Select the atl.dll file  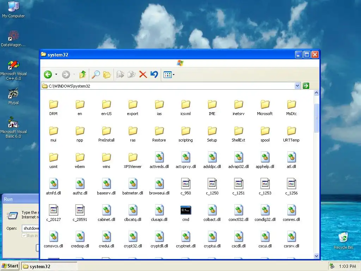click(292, 160)
